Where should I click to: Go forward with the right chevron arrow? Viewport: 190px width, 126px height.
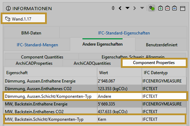point(134,8)
